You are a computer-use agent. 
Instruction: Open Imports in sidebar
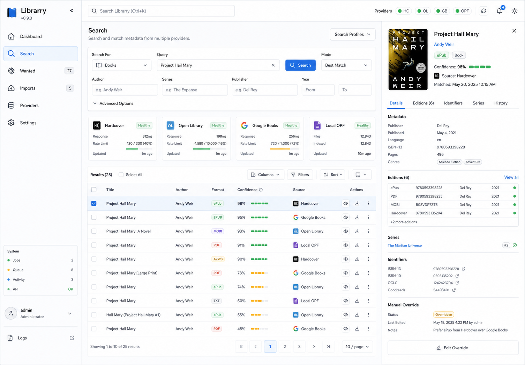41,88
